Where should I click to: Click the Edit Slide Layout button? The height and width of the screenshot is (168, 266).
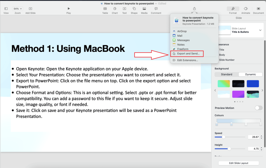point(238,163)
